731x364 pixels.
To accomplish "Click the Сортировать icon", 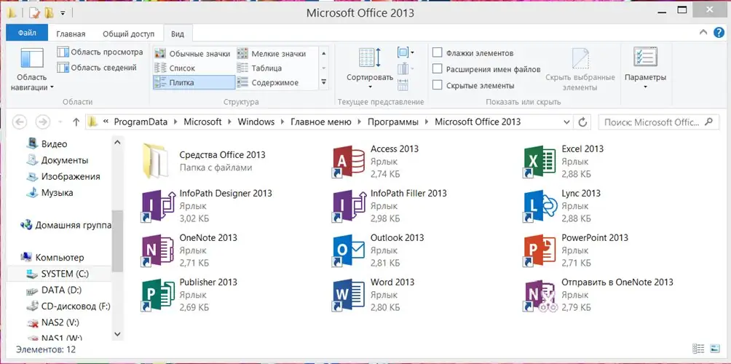I will point(370,57).
